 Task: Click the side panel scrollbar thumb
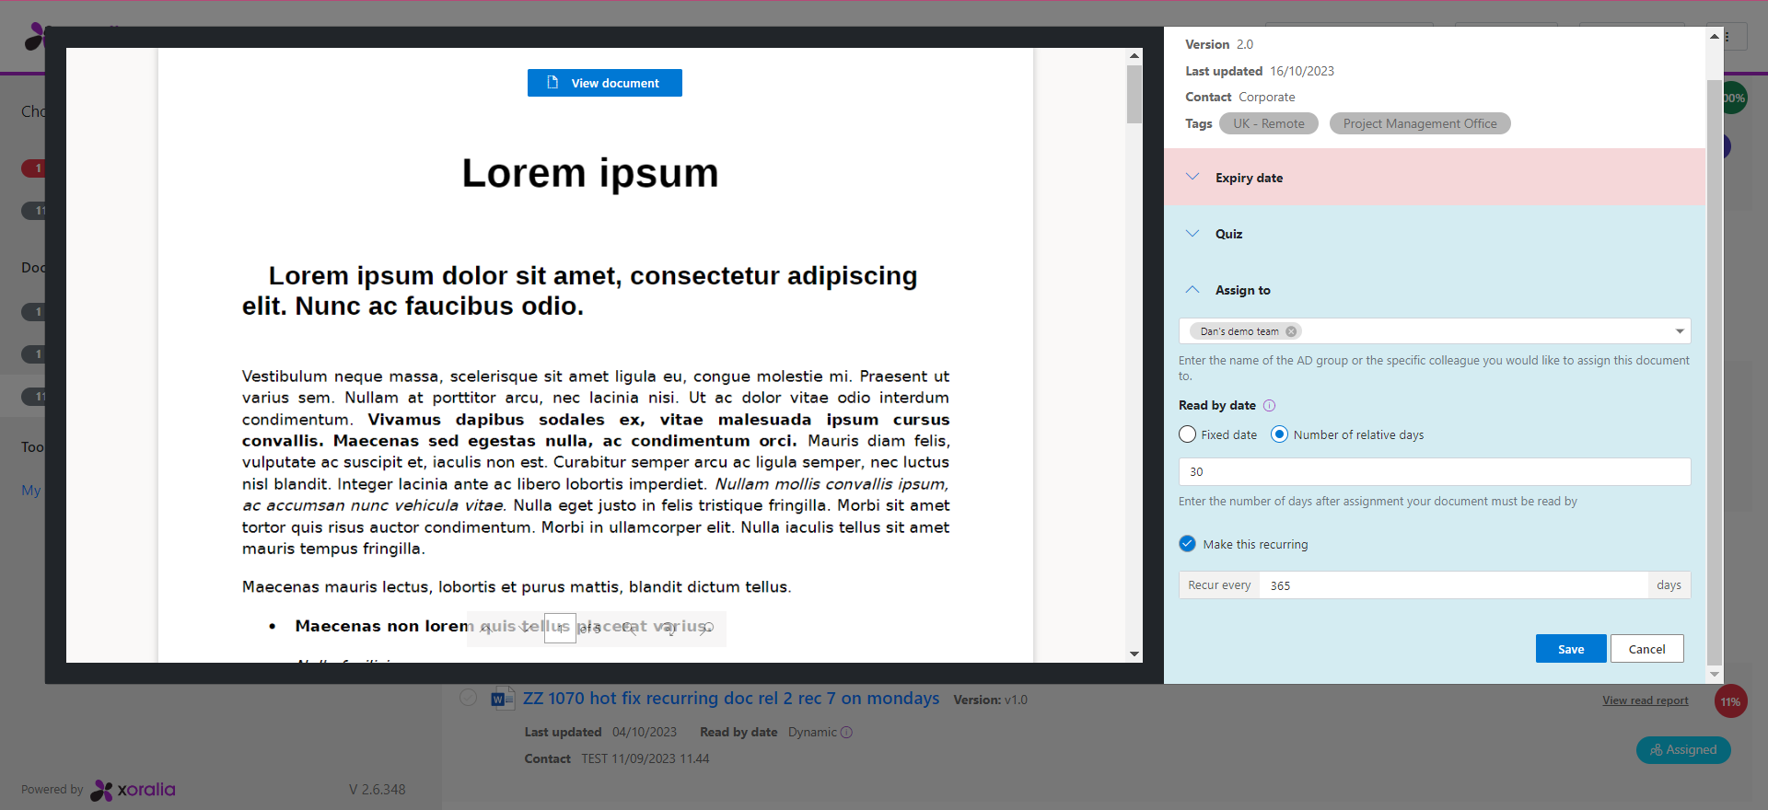[x=1715, y=373]
